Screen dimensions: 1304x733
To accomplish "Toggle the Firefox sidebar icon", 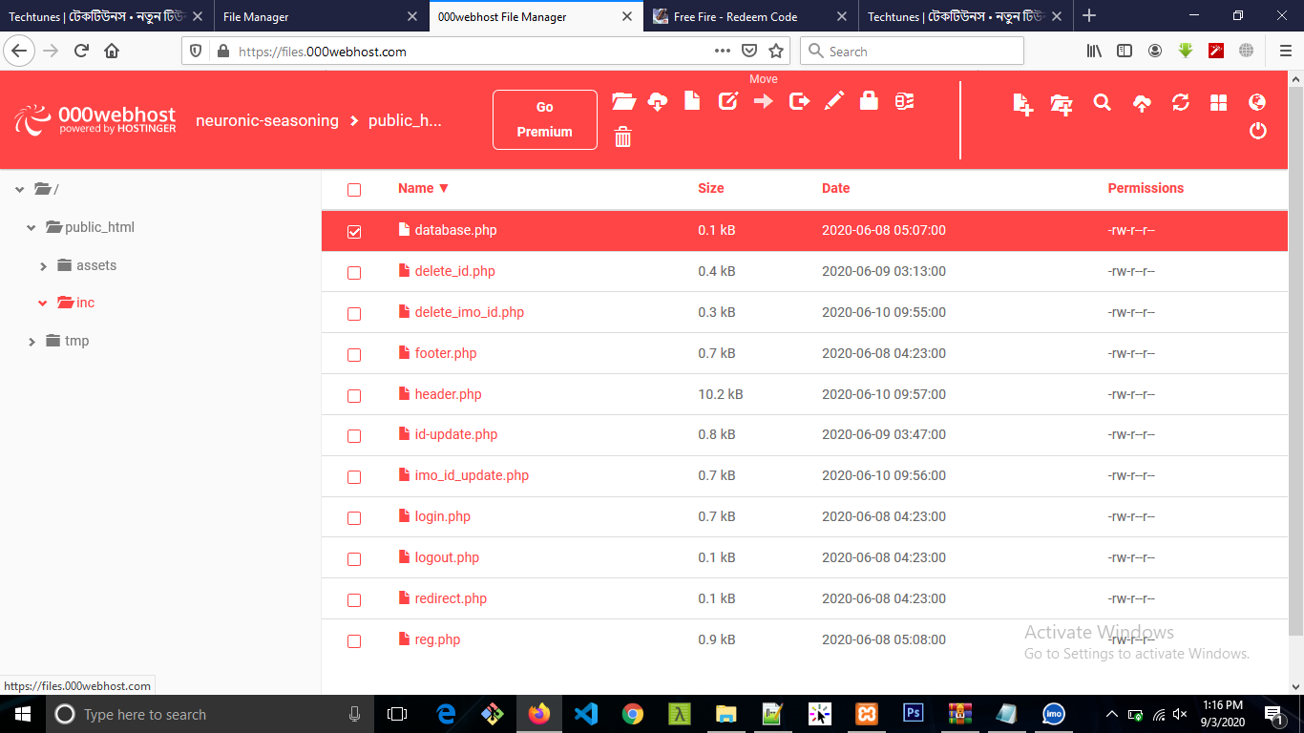I will (x=1125, y=51).
